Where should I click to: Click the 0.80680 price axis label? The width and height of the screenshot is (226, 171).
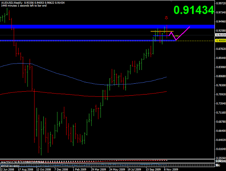pos(221,76)
